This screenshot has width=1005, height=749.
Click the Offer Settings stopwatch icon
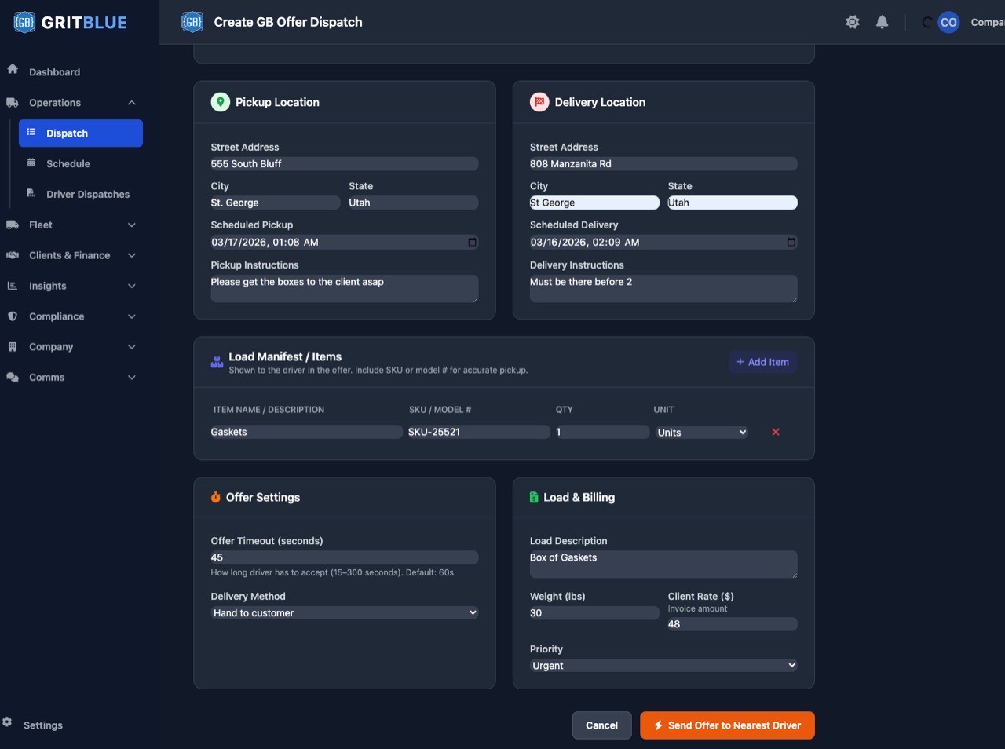pos(216,497)
